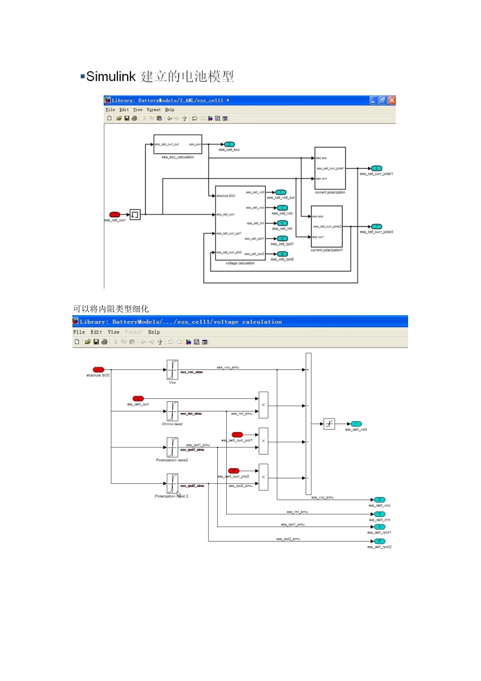Select the Saturation block before ess_cell_volt
This screenshot has height=681, width=481.
[x=330, y=424]
